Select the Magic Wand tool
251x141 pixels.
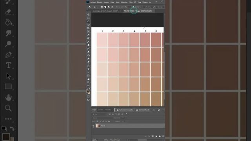point(88,25)
